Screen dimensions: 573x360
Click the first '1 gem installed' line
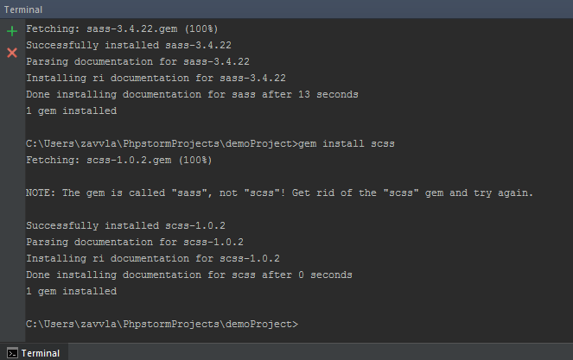click(x=71, y=111)
